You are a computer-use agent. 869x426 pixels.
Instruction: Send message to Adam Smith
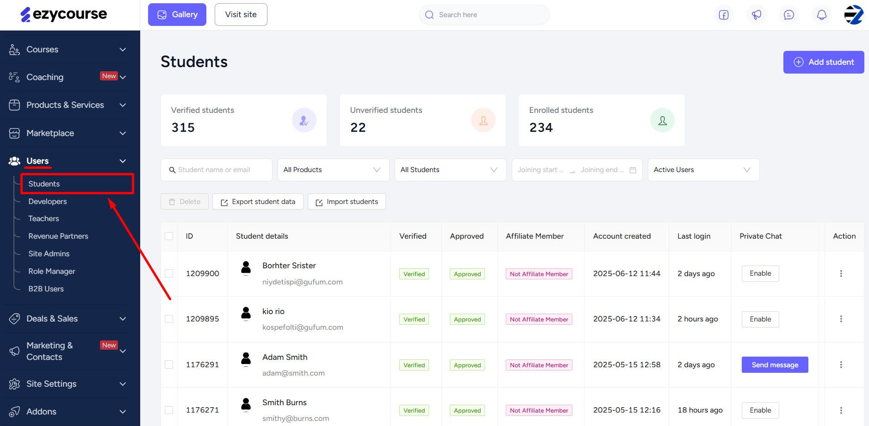coord(775,365)
